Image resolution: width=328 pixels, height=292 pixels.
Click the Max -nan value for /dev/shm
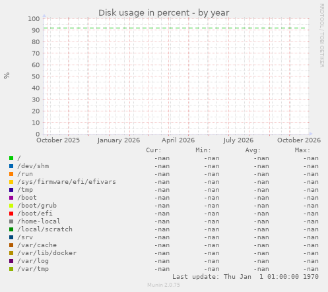(311, 166)
